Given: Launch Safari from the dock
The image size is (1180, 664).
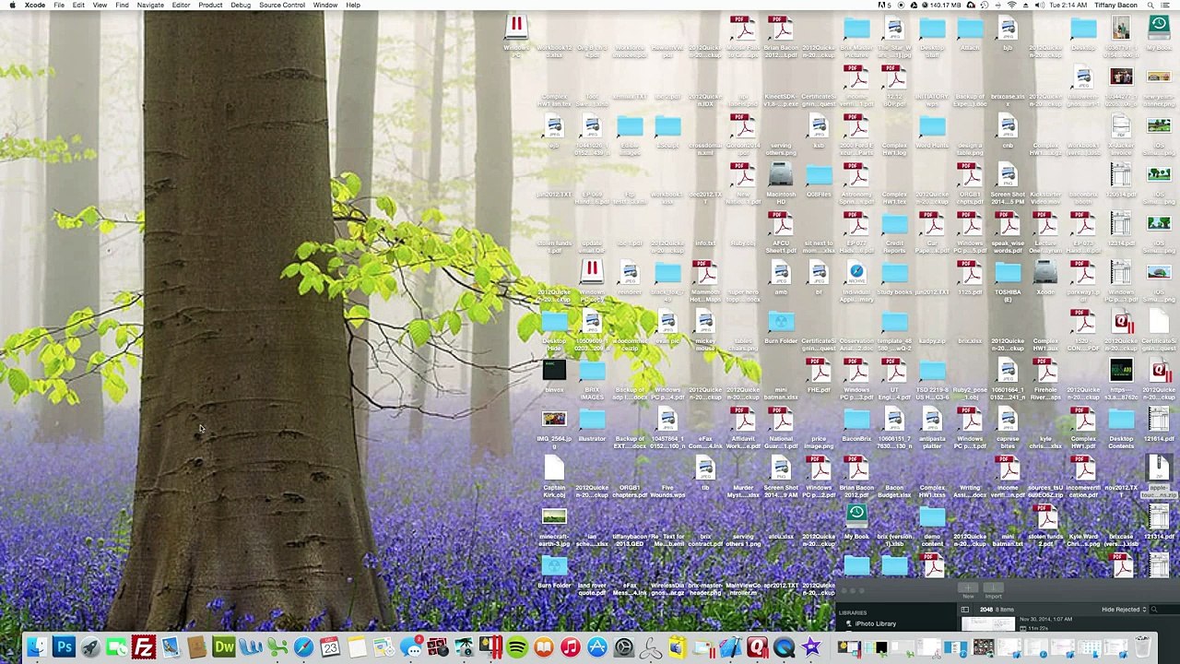Looking at the screenshot, I should pyautogui.click(x=303, y=647).
